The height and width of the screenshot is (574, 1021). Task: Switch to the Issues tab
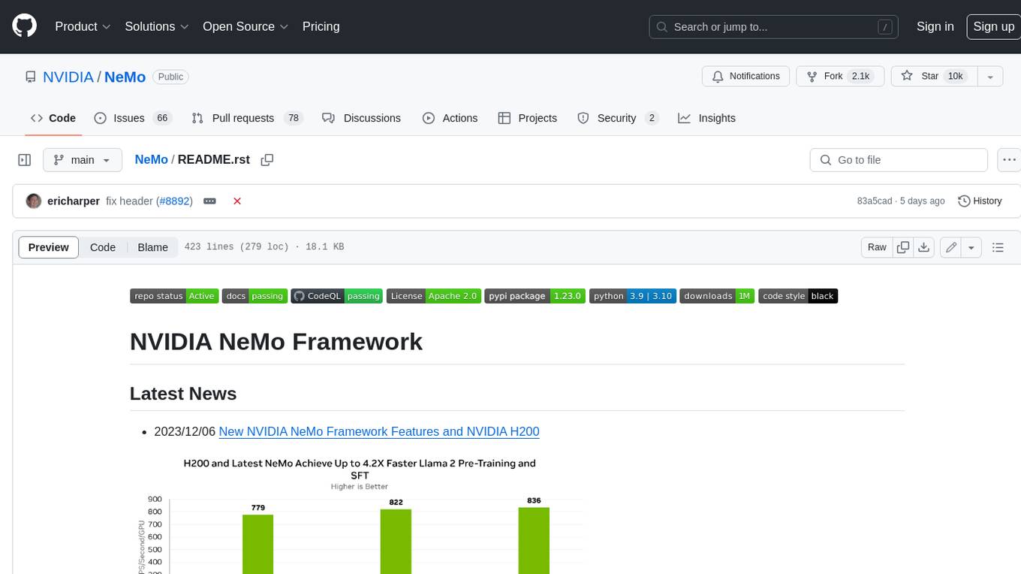click(133, 118)
